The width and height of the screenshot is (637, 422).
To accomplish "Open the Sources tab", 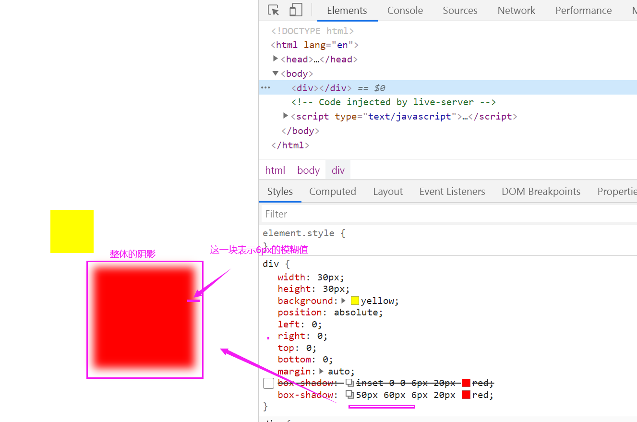I will pos(460,11).
